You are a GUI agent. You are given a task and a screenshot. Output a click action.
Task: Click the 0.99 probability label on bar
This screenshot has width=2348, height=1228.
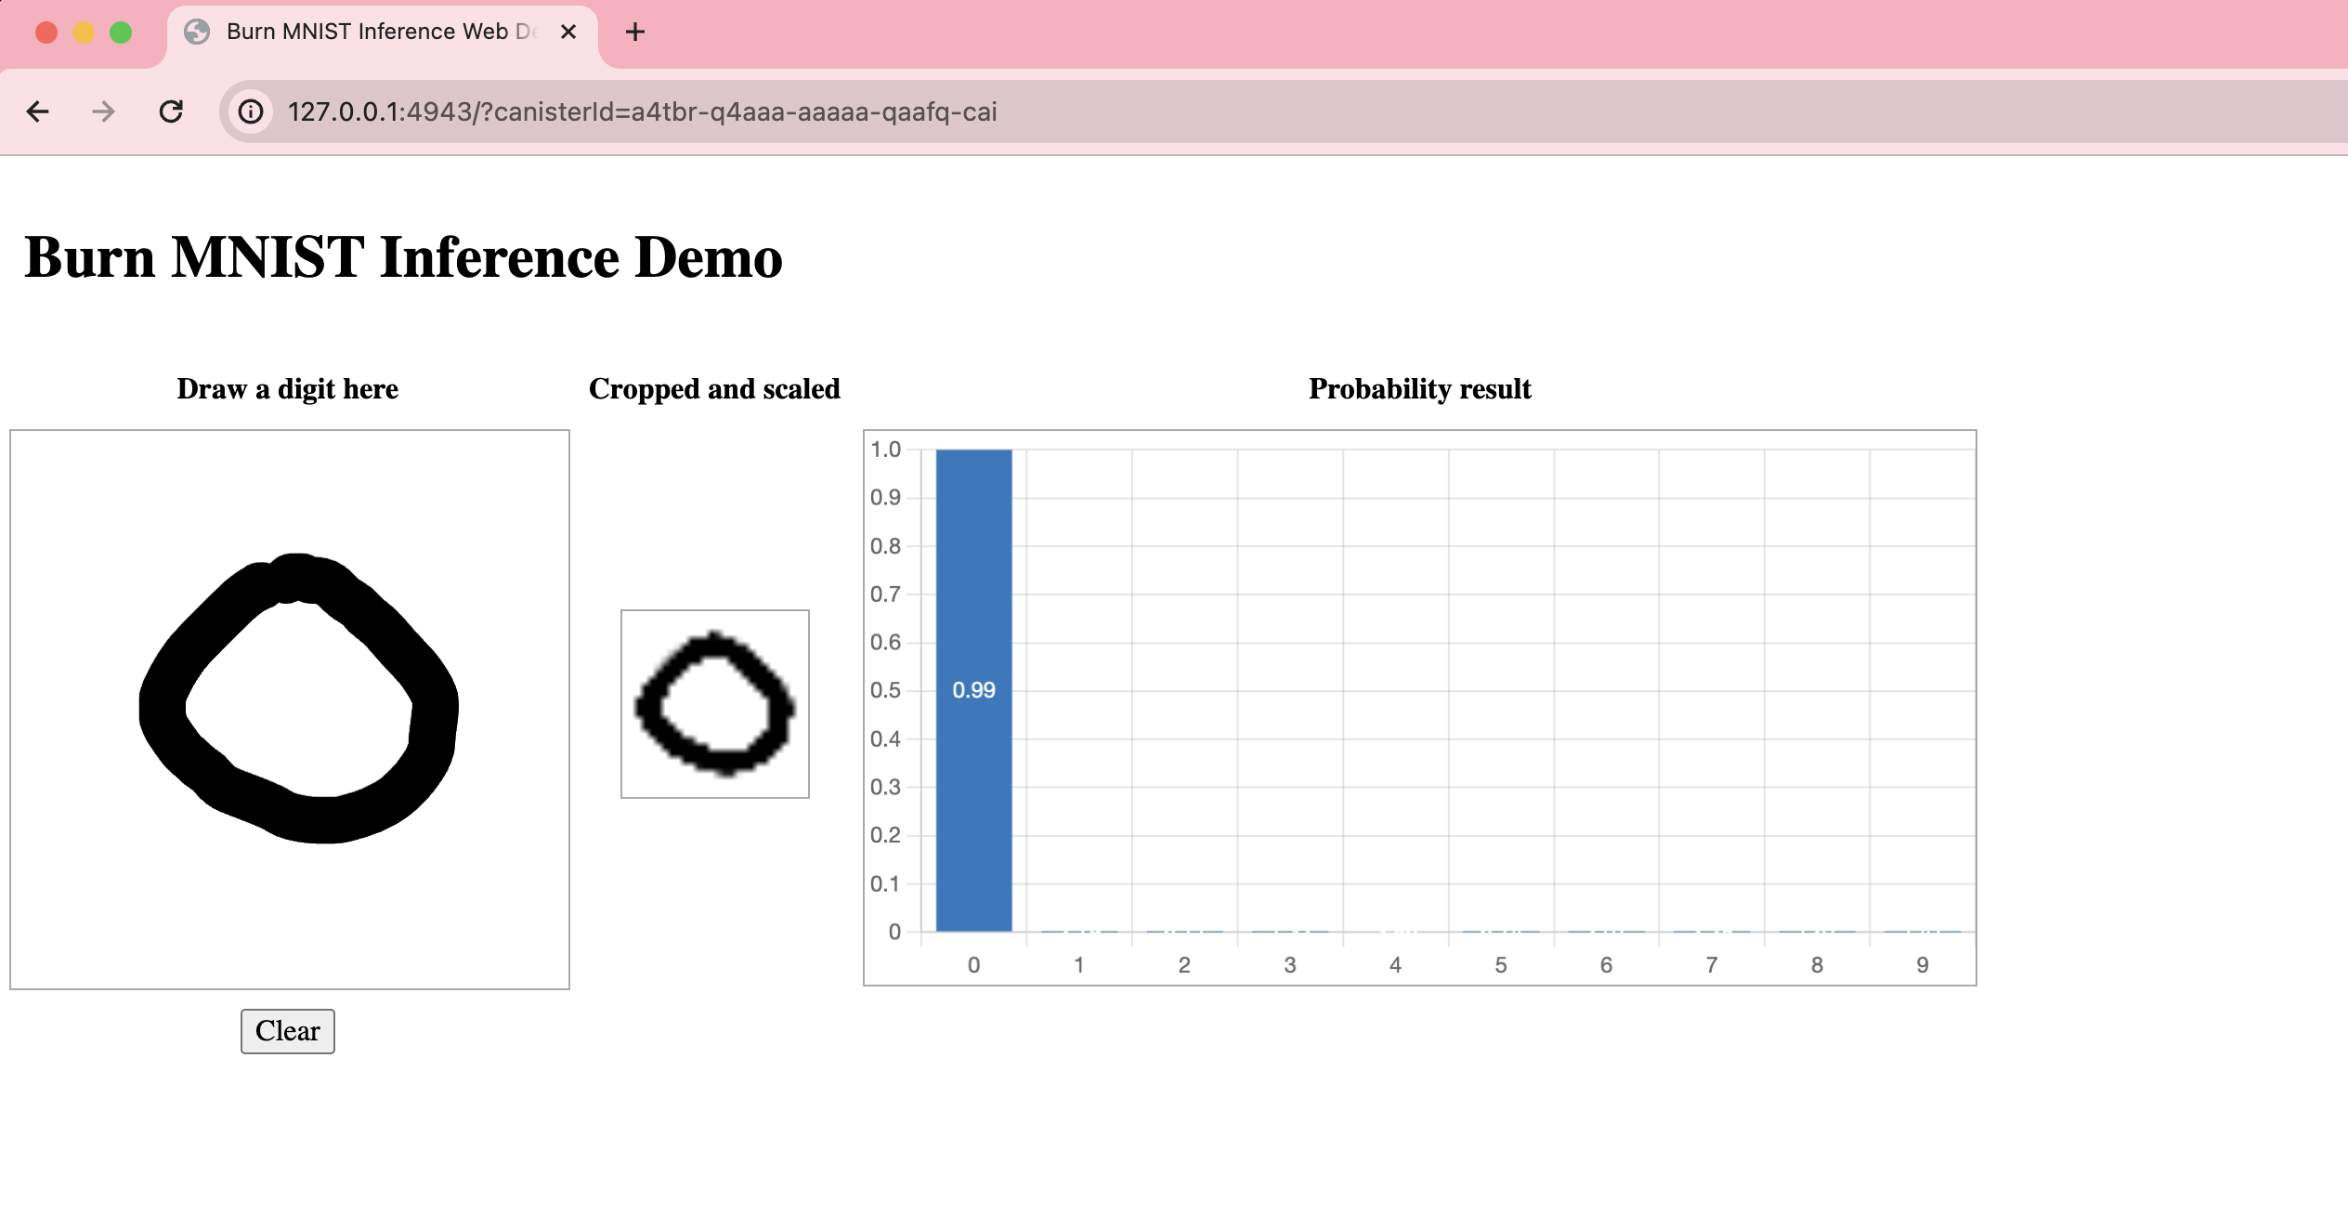click(973, 689)
